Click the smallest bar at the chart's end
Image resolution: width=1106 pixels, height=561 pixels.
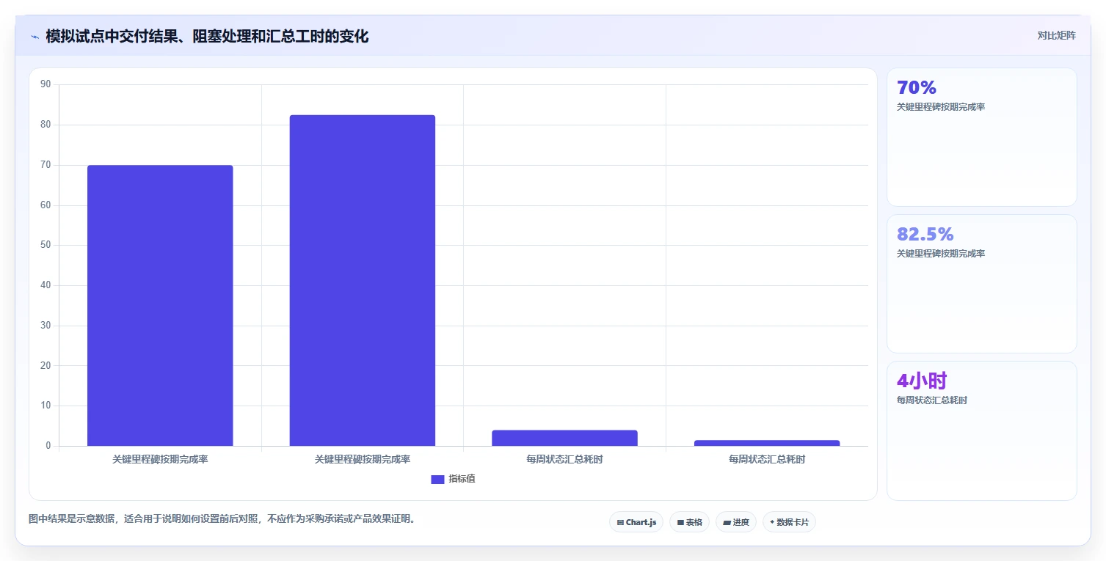point(767,443)
